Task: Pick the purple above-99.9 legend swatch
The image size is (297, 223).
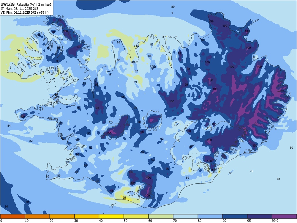Action: [x=284, y=216]
